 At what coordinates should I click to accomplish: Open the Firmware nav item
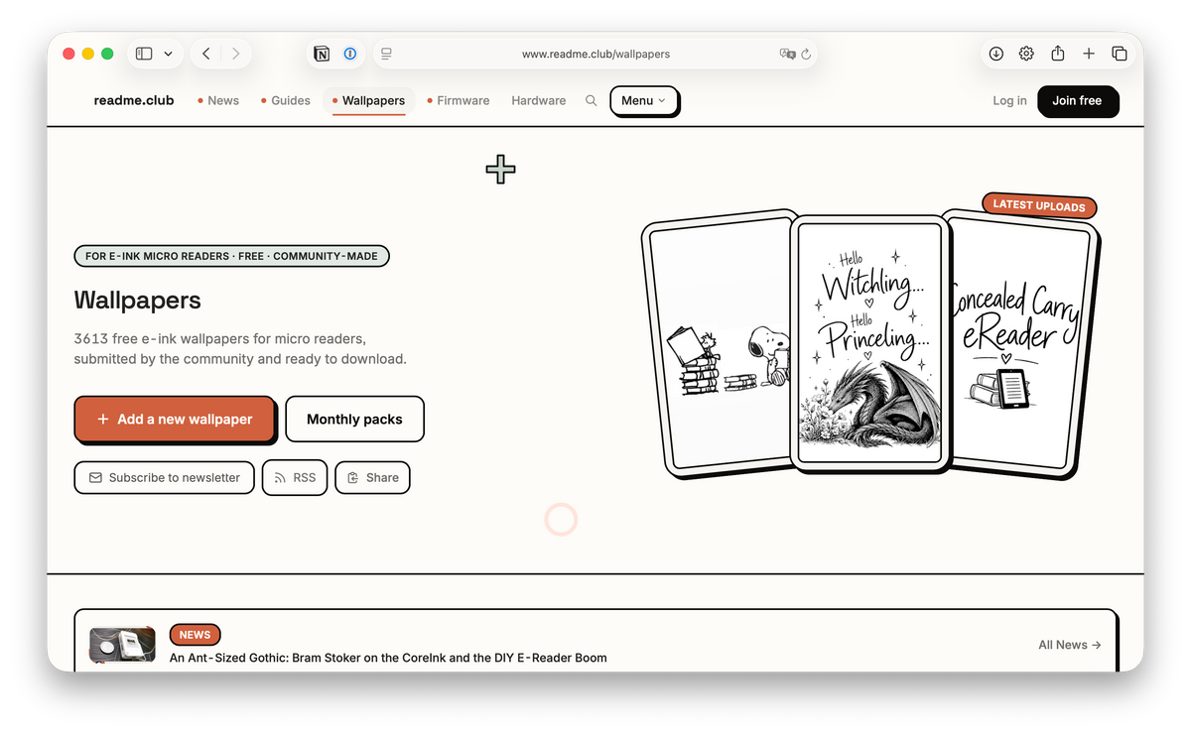pos(459,100)
